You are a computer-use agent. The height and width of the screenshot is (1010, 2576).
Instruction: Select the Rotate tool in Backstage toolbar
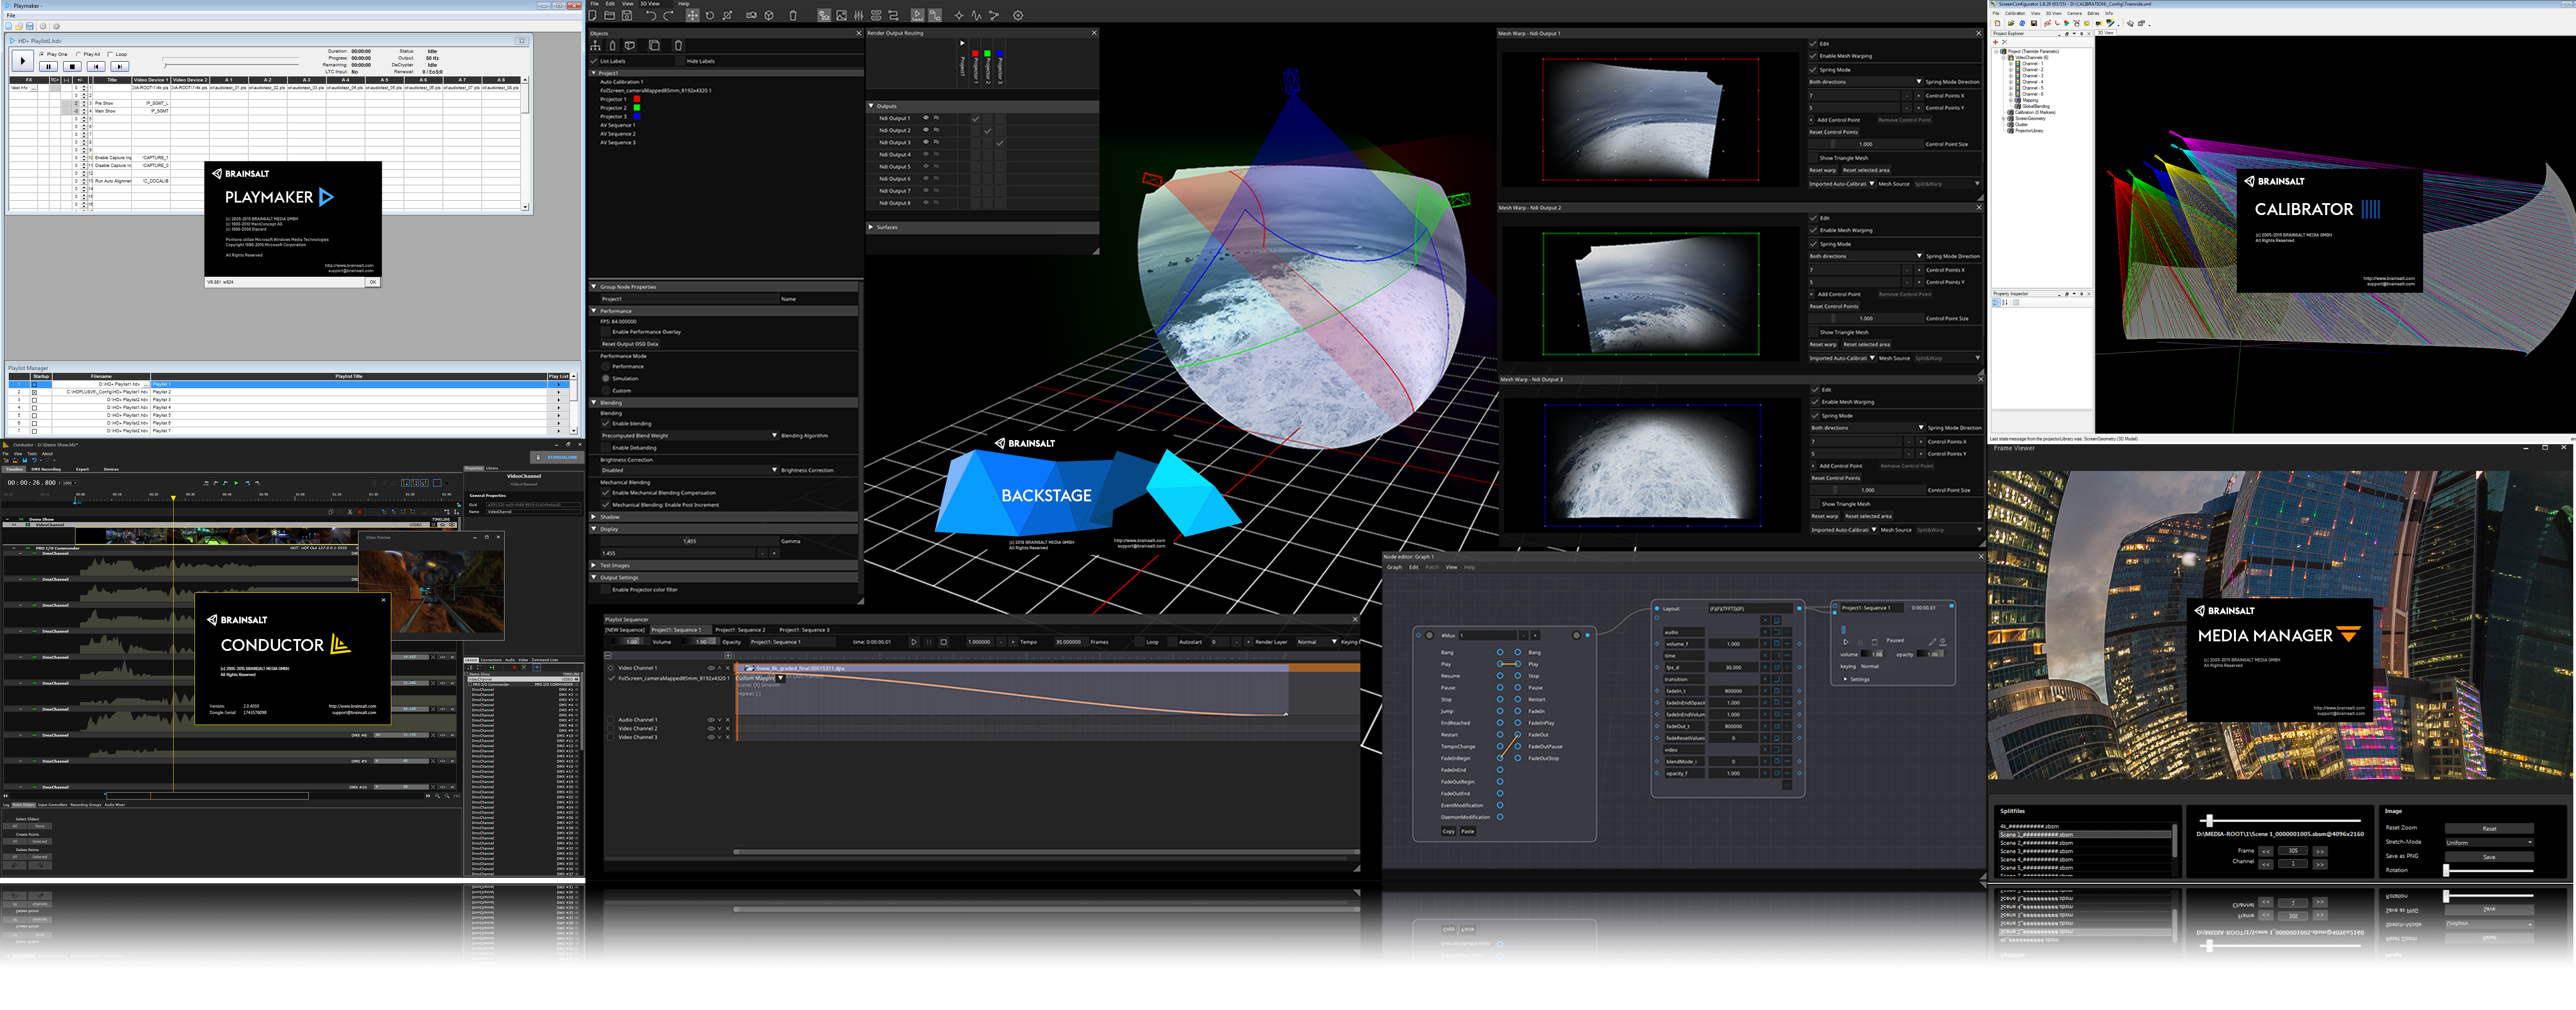click(710, 15)
